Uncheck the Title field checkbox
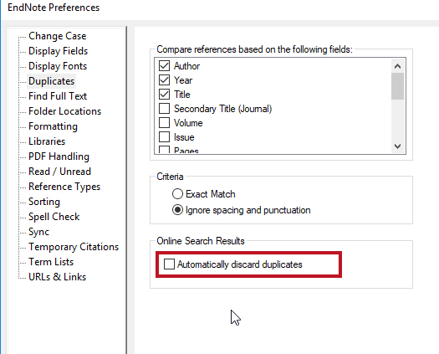Viewport: 439px width, 354px height. click(164, 95)
